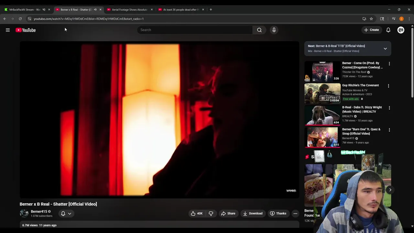Open the Berner415 channel name link
This screenshot has width=414, height=233.
pyautogui.click(x=39, y=211)
